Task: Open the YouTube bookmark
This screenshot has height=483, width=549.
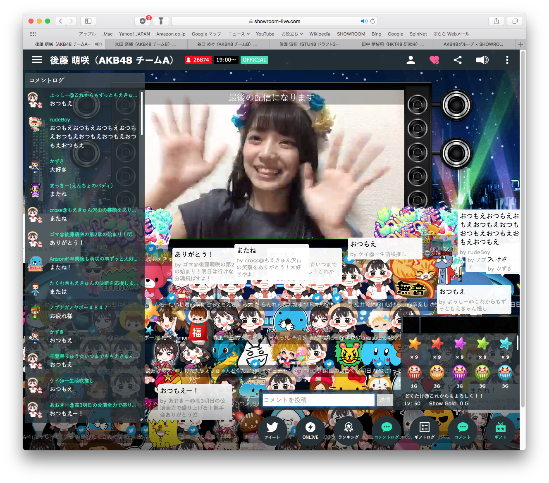Action: click(x=265, y=34)
